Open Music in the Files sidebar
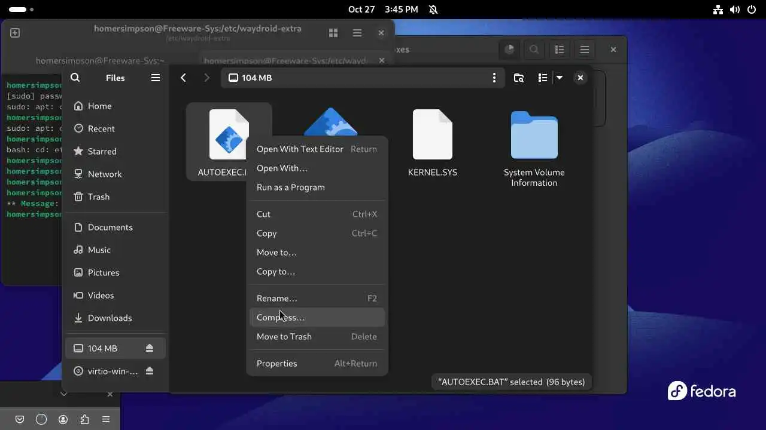The image size is (766, 430). 115,250
